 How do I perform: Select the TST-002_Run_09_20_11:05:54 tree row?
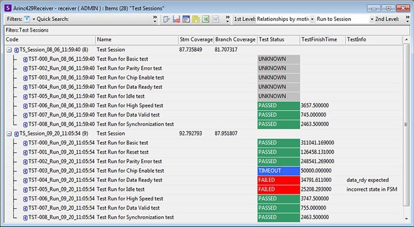(x=61, y=162)
